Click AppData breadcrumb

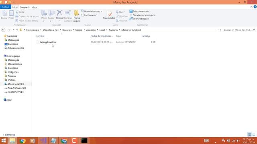coord(91,30)
